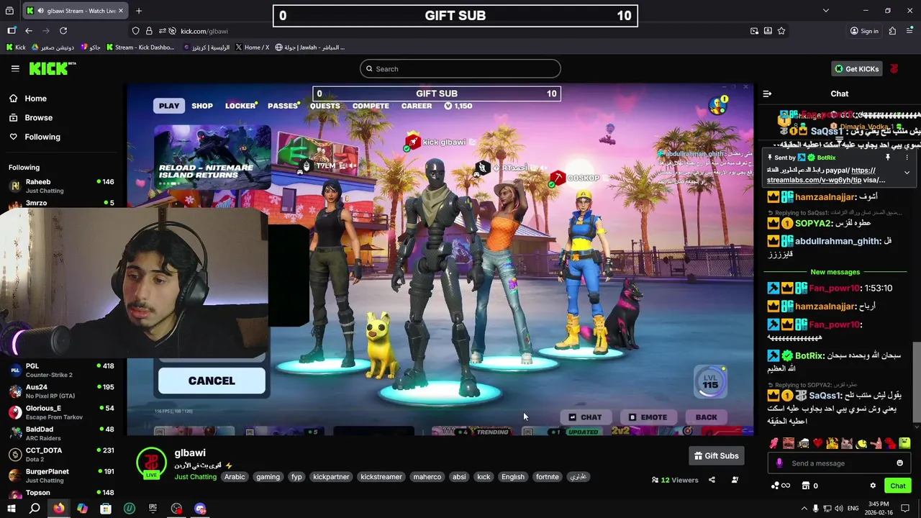Click the Just Chatting category link
Viewport: 921px width, 518px height.
(x=195, y=477)
